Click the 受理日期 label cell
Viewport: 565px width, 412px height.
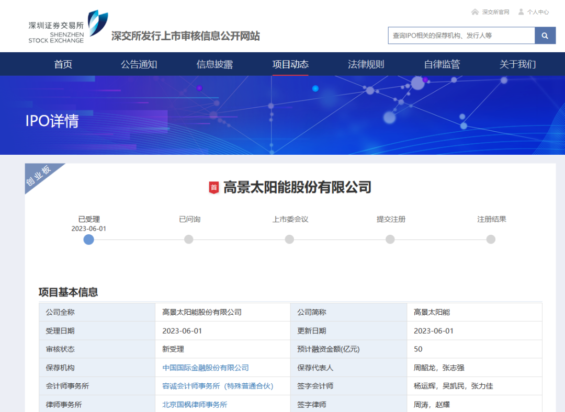click(x=97, y=331)
